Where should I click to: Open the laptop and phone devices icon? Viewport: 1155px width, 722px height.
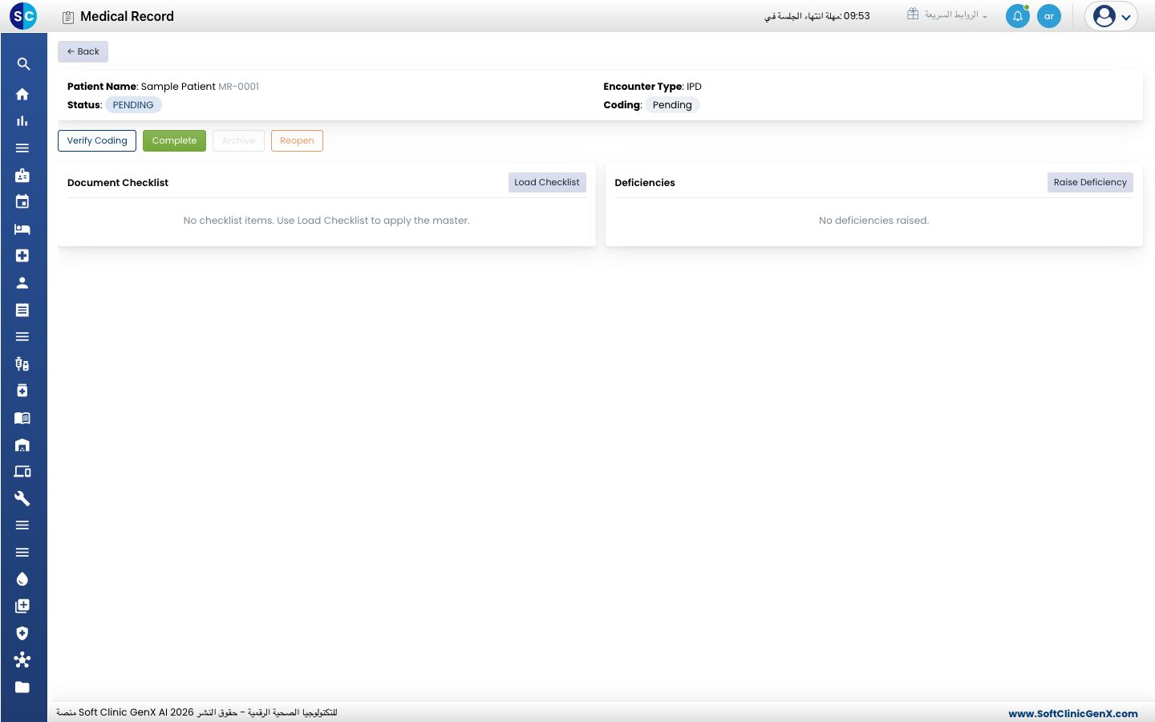(22, 472)
